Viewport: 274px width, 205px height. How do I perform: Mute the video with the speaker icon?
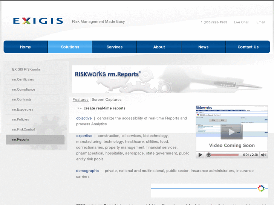(263, 155)
